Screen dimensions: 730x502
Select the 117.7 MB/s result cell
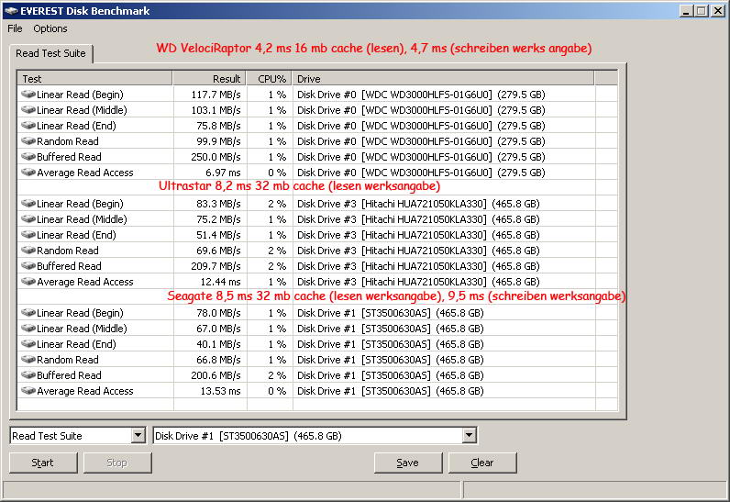tap(216, 95)
